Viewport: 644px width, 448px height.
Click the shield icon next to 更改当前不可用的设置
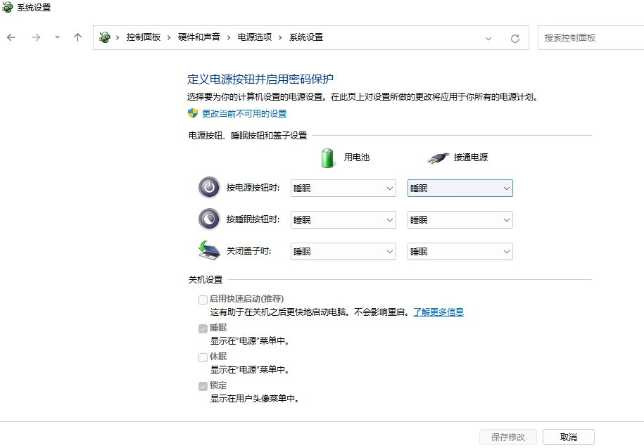coord(193,114)
